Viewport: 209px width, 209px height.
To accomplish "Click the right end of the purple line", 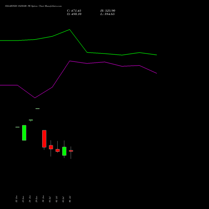I will 156,73.
